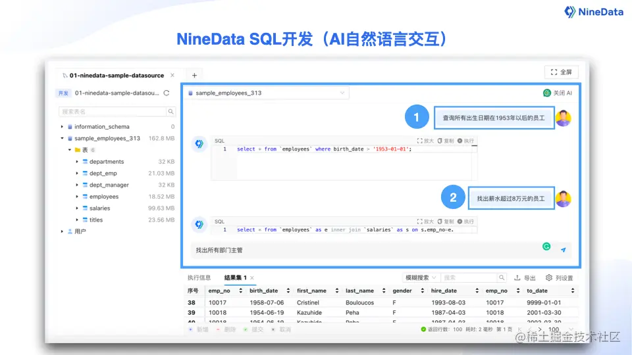Click the 取消 cancel button

point(281,329)
